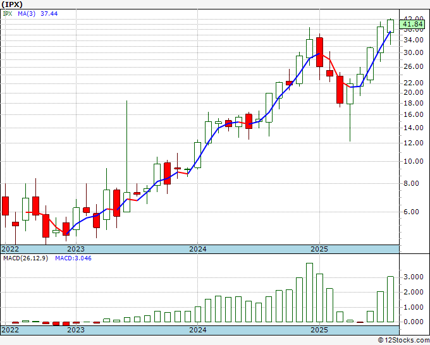Click the MACD:3.046 value label
The width and height of the screenshot is (430, 345).
click(73, 258)
